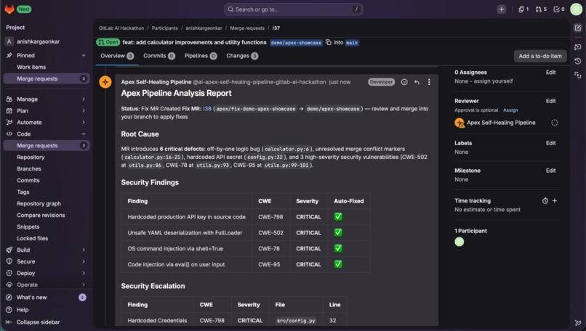The height and width of the screenshot is (331, 586).
Task: Open user avatar menu in top bar
Action: [576, 9]
